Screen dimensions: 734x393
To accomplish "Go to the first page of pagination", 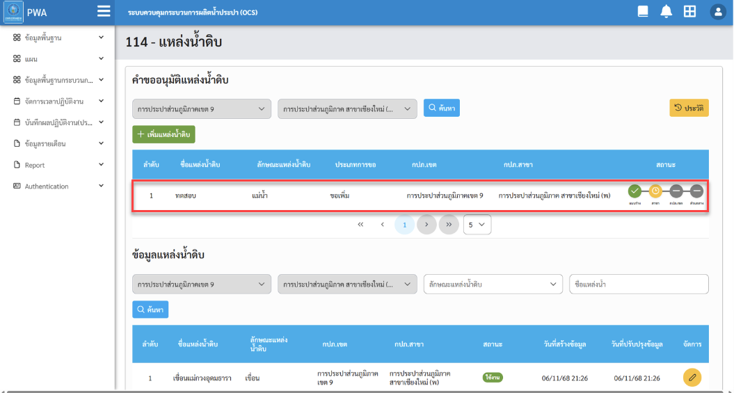I will click(x=360, y=225).
